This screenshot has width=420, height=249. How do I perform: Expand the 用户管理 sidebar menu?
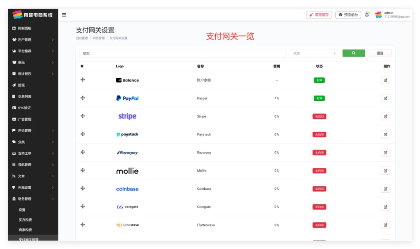[x=33, y=40]
